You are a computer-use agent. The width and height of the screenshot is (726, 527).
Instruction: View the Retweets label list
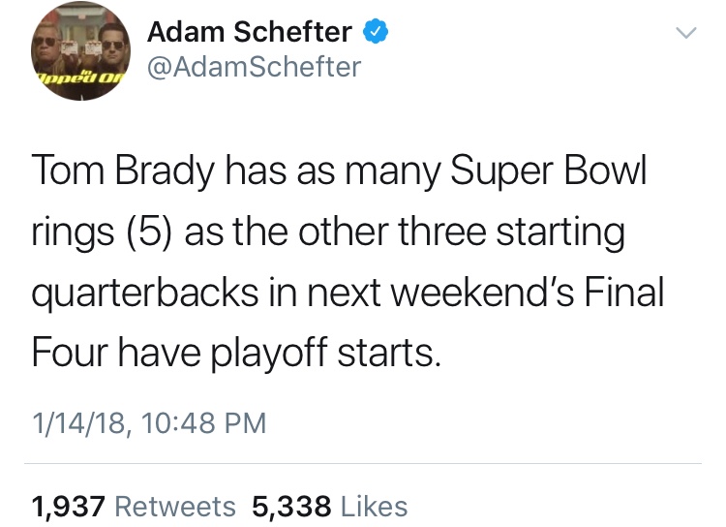point(175,506)
